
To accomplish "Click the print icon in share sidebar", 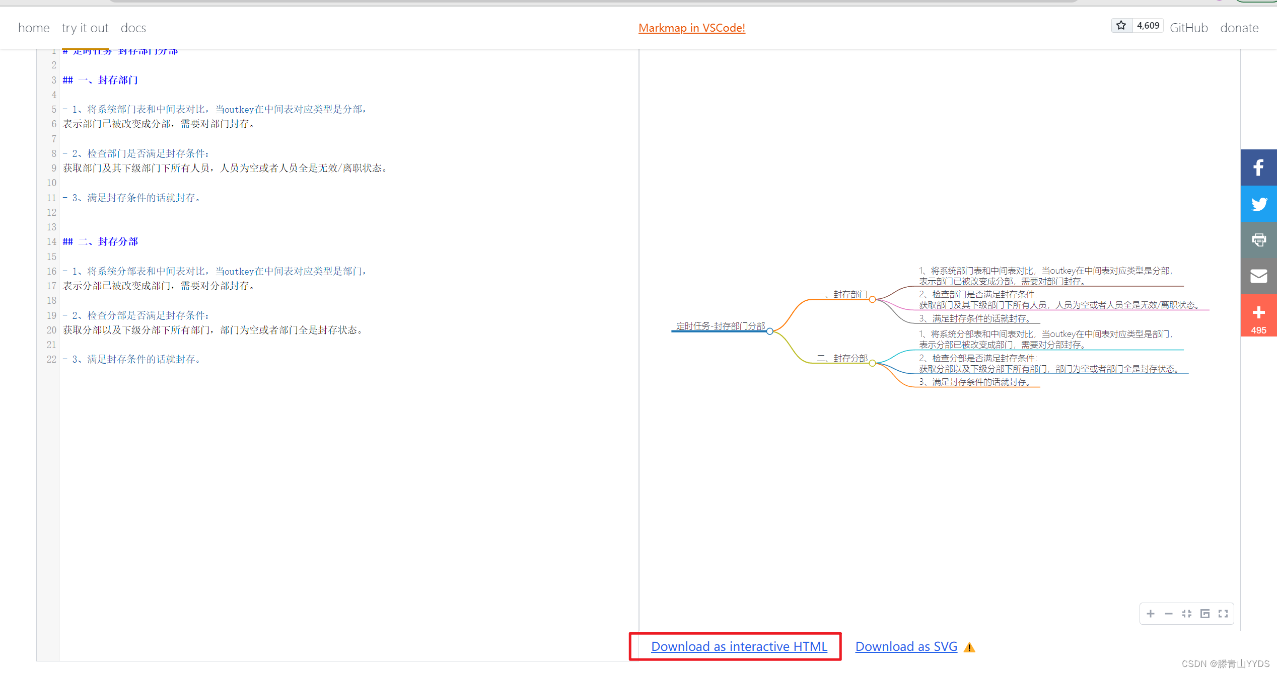I will click(1258, 240).
